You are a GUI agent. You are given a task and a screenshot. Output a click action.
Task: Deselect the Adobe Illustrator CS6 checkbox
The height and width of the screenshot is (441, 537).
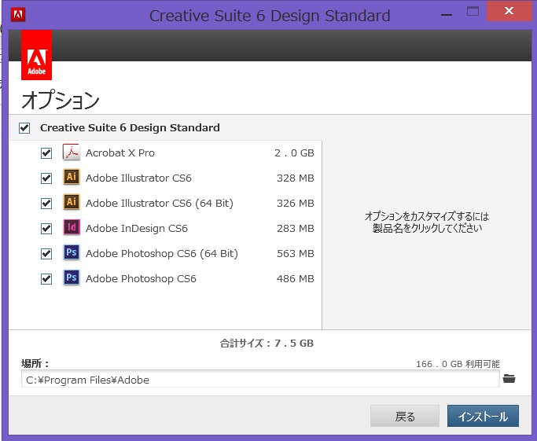(46, 178)
